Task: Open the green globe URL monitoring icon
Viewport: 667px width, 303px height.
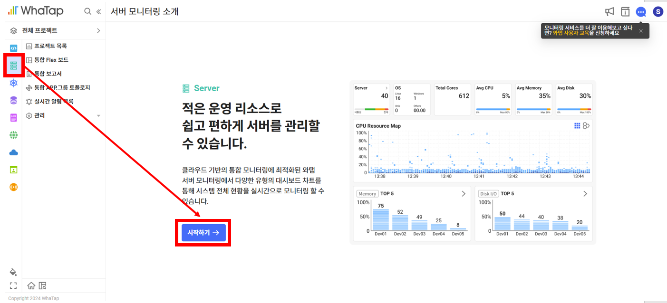Action: 13,135
